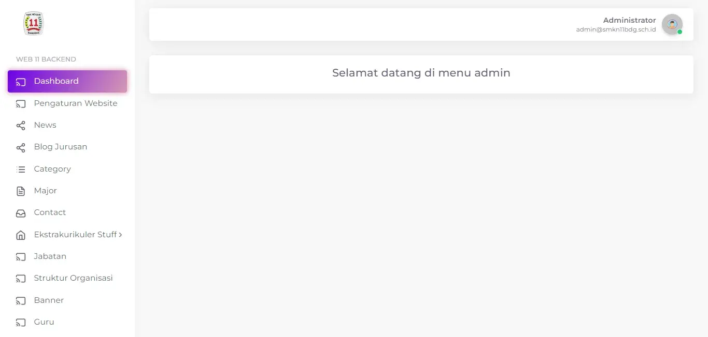This screenshot has width=708, height=337.
Task: Click the cast icon beside Guru
Action: (21, 323)
